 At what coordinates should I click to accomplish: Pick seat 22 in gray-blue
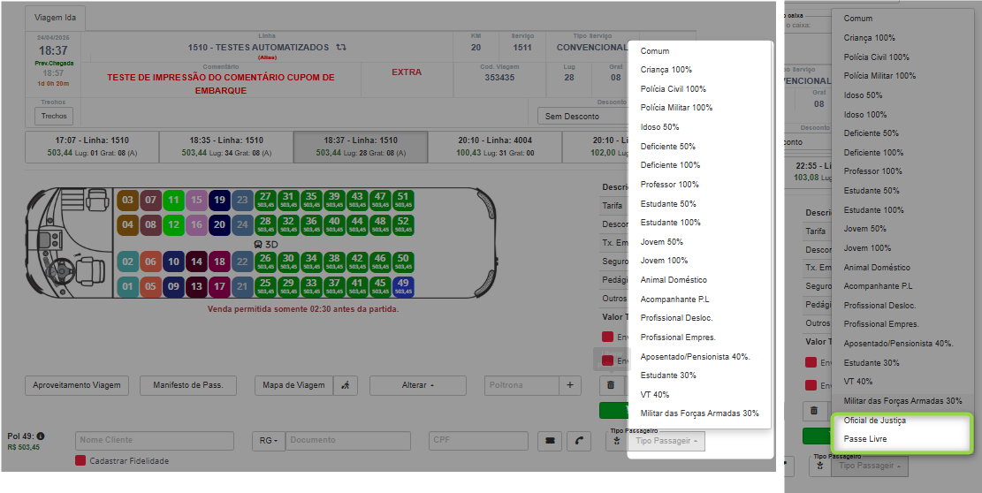(x=242, y=262)
